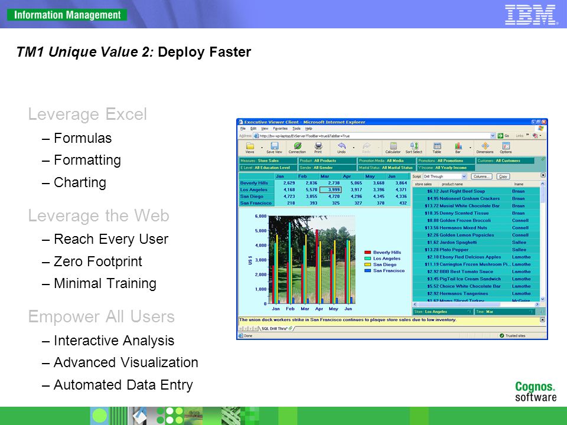Click the Connection toolbar icon
This screenshot has height=425, width=567.
pos(298,146)
